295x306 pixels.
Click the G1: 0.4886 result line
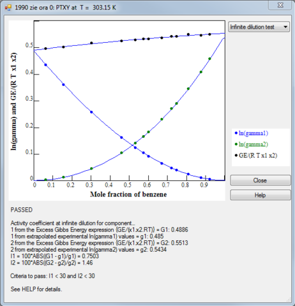[100, 229]
